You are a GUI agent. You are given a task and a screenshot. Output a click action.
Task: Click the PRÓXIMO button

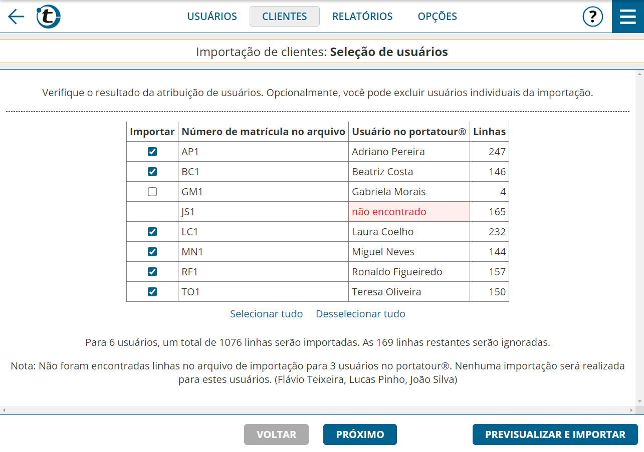pos(360,434)
